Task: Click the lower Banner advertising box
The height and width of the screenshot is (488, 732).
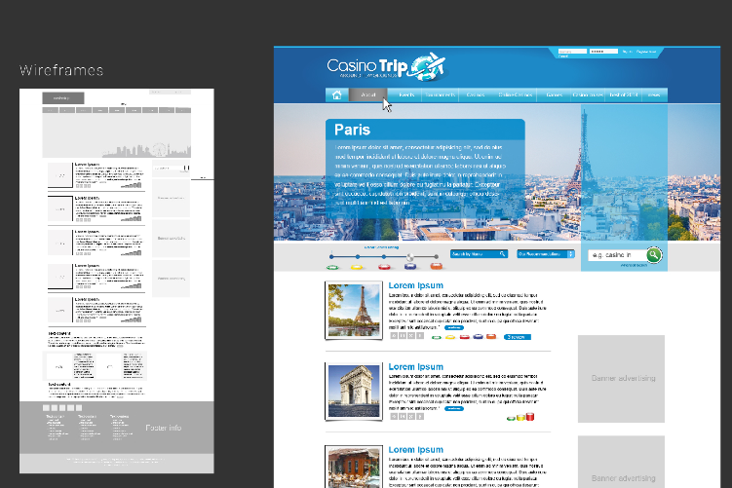Action: [x=621, y=462]
